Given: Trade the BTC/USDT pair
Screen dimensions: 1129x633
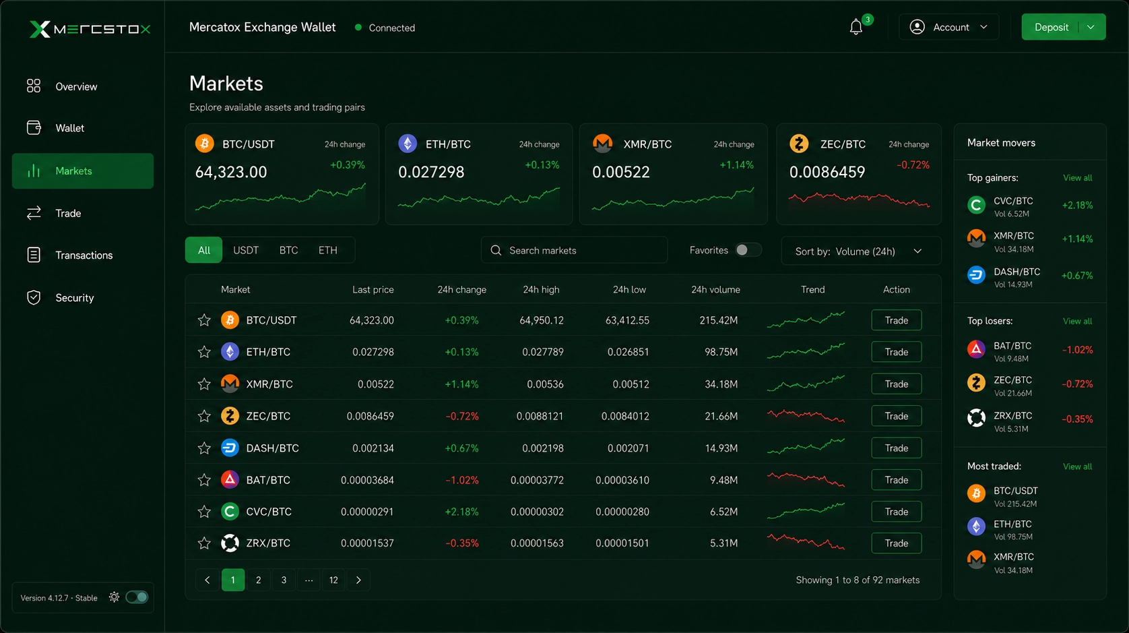Looking at the screenshot, I should coord(896,320).
